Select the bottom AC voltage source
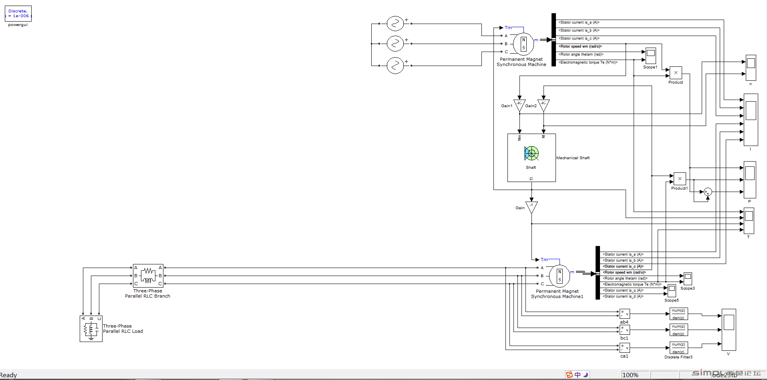The width and height of the screenshot is (767, 380). tap(395, 65)
